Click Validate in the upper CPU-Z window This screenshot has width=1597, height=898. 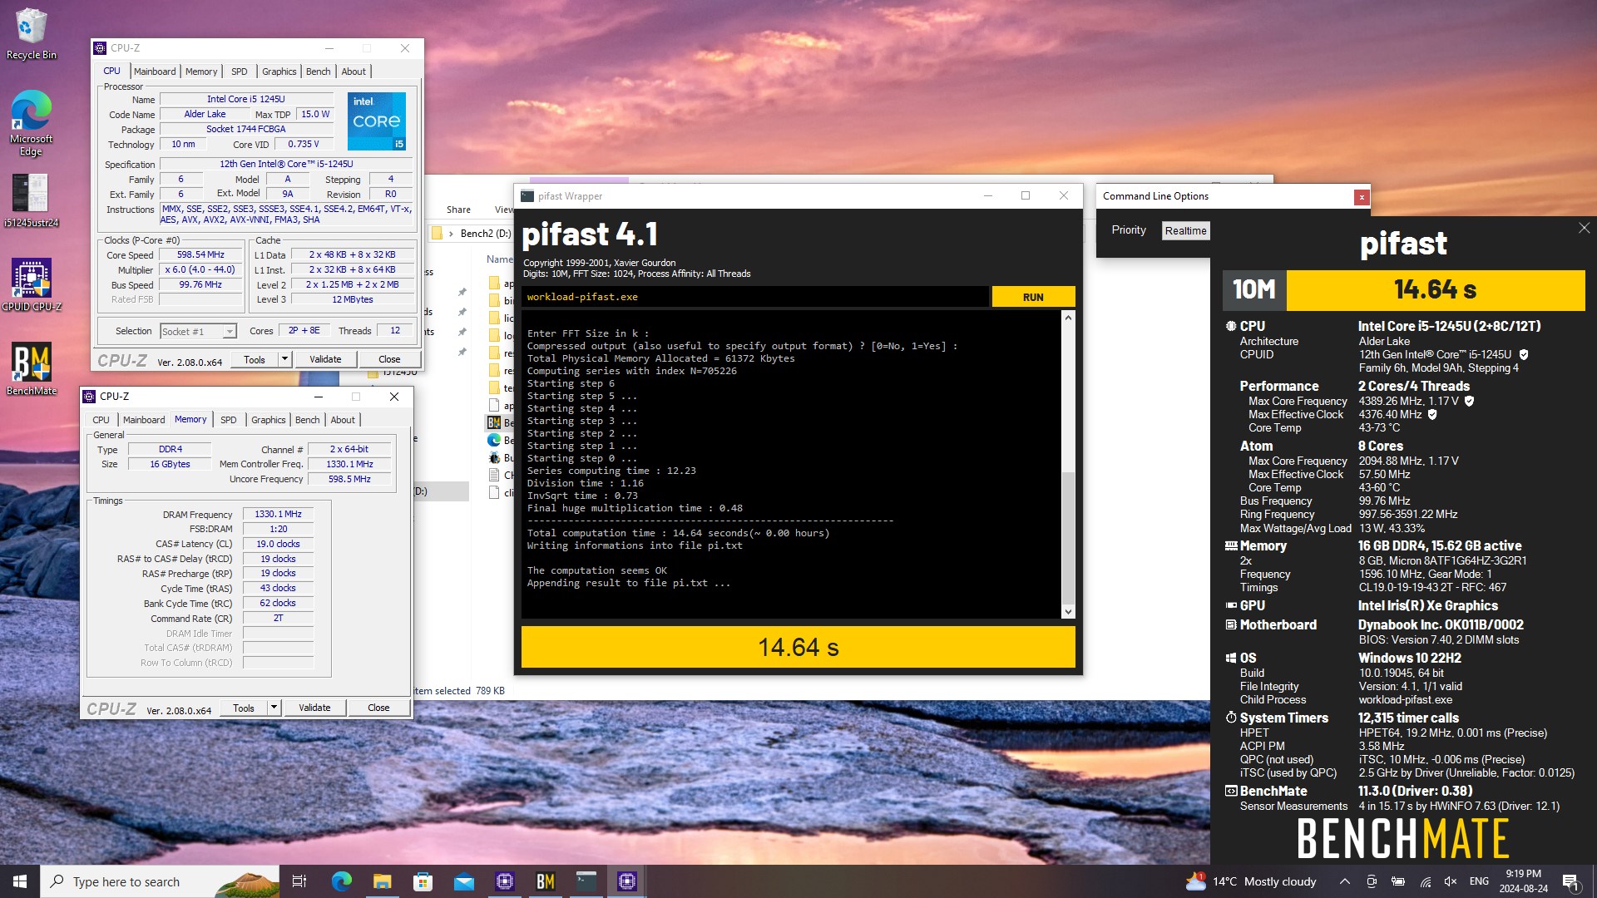point(325,359)
